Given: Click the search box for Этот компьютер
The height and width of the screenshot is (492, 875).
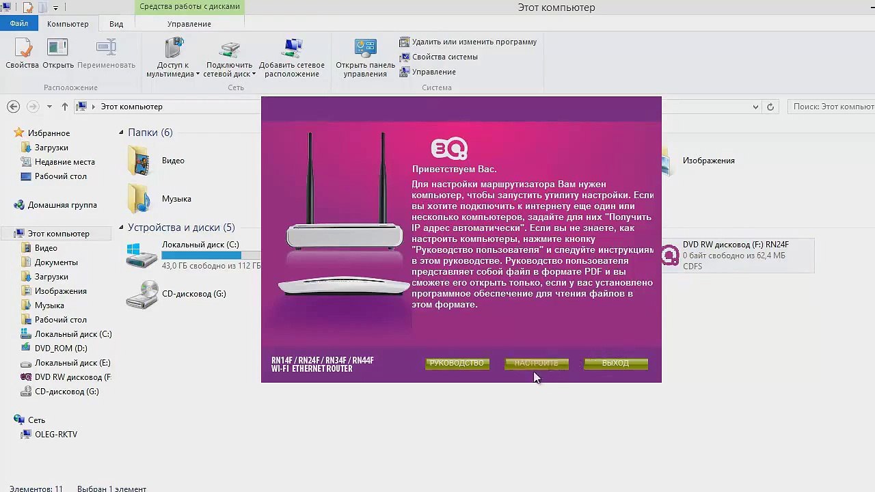Looking at the screenshot, I should (x=831, y=107).
